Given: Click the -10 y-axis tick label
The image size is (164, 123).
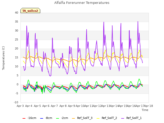Looking at the screenshot, I should 16,102.
